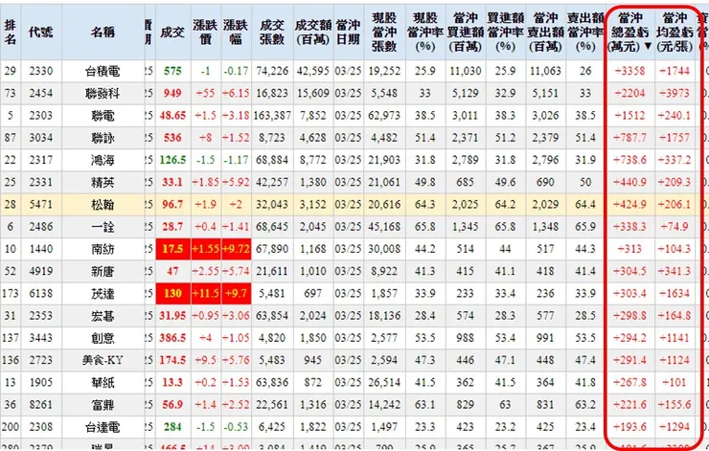This screenshot has height=451, width=709.
Task: Select the +193.6 profit value for 台達電
Action: 629,427
